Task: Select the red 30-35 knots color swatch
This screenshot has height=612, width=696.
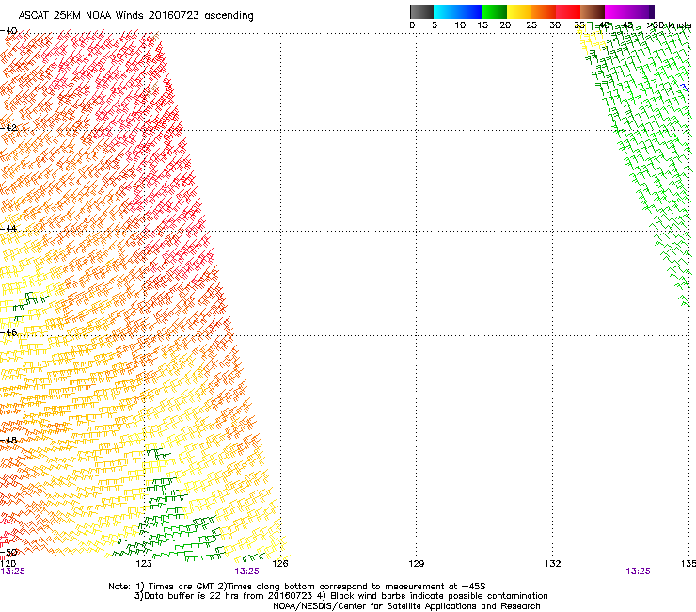Action: (568, 11)
